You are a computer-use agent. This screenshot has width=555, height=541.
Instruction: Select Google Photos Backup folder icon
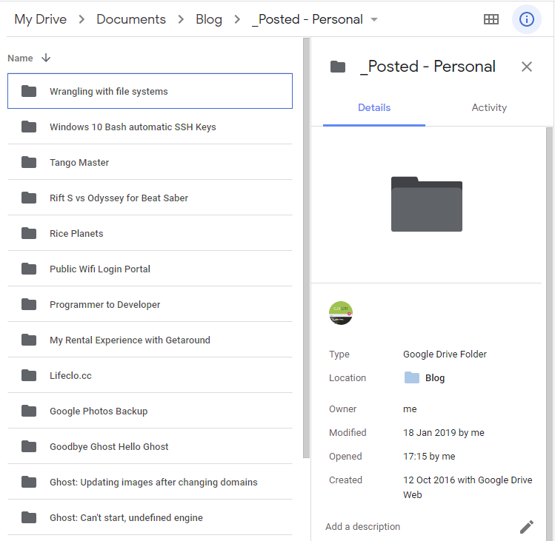point(29,411)
